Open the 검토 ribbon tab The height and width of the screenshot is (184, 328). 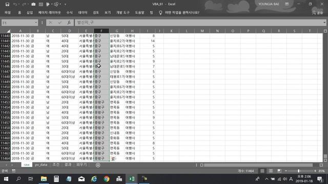96,12
